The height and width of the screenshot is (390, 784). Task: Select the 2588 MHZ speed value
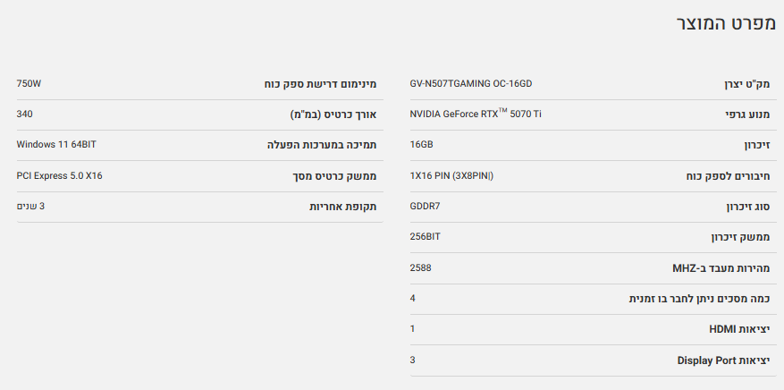[x=420, y=267]
